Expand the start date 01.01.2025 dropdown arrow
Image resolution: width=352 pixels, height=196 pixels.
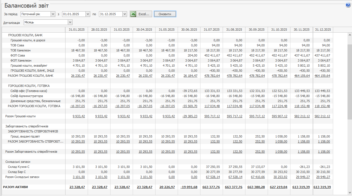(x=87, y=14)
